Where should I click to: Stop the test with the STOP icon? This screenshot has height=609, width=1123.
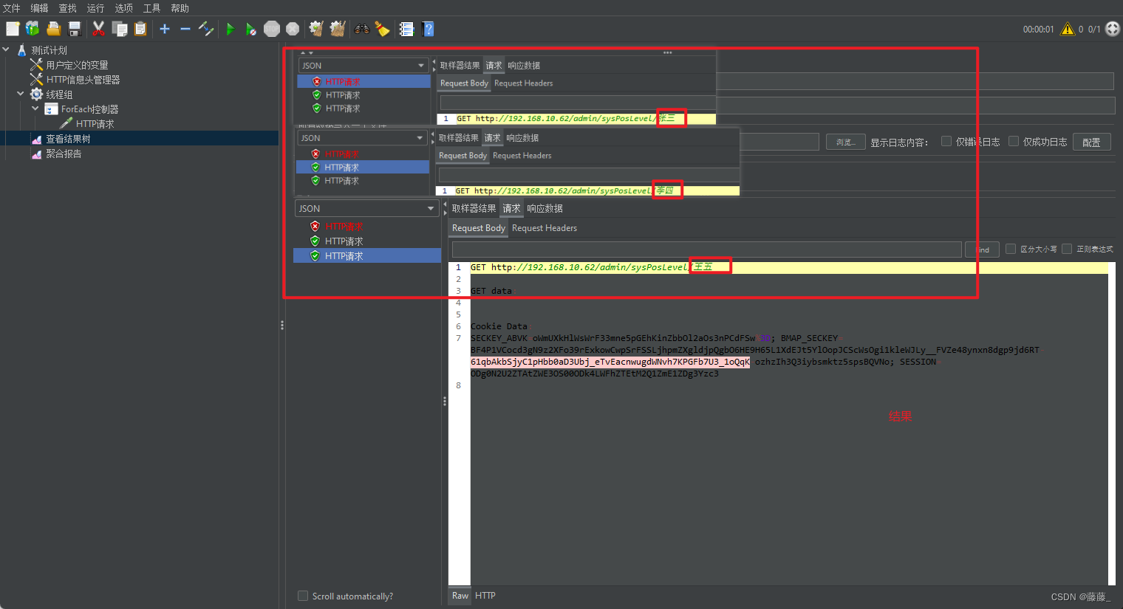coord(272,29)
